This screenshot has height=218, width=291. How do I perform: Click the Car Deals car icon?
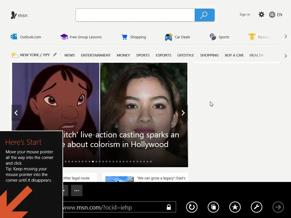coord(169,37)
